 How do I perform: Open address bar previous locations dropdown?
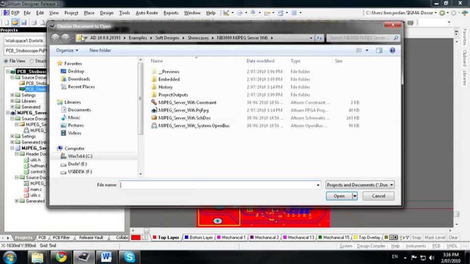311,38
